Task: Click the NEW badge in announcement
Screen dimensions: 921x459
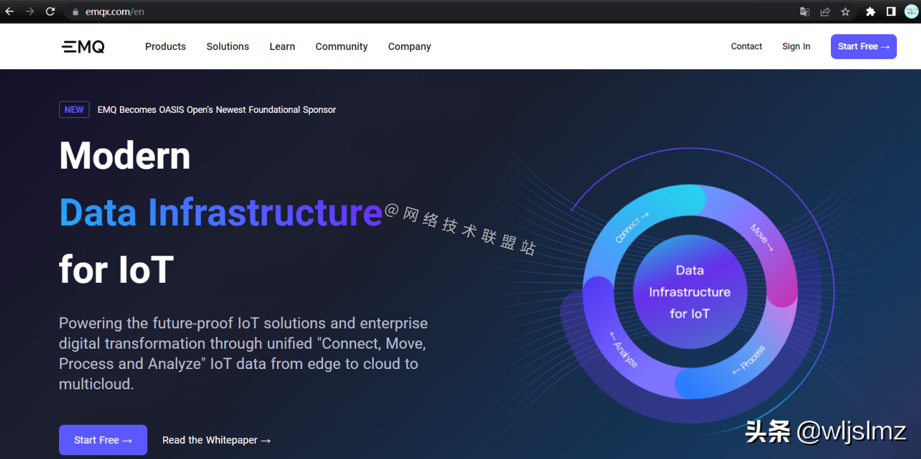Action: click(x=74, y=110)
